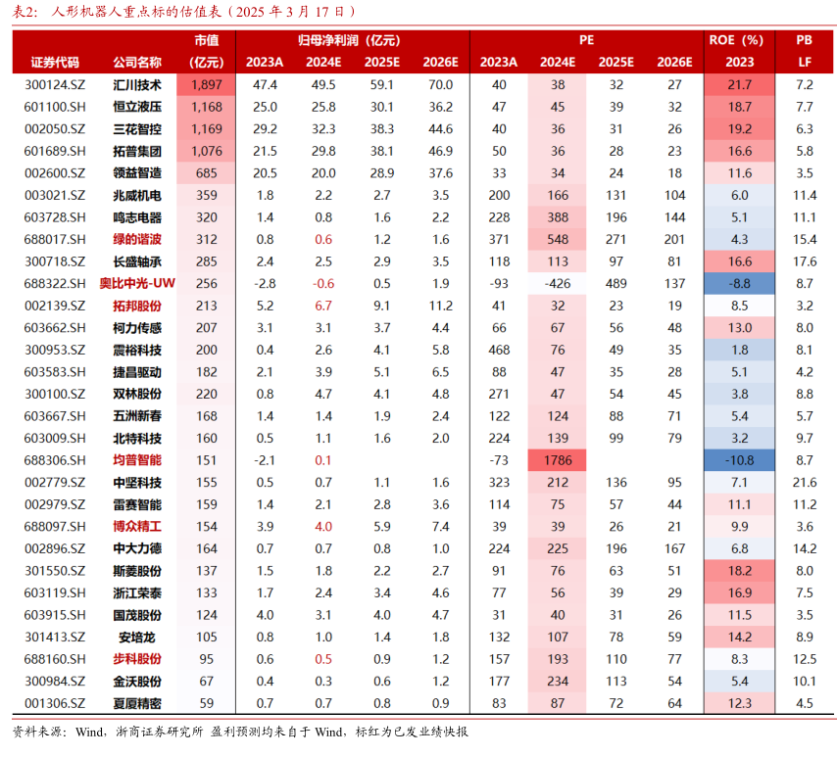837x757 pixels.
Task: Select the source note "资料来源：Wind，浙商证券研究所"
Action: (x=108, y=732)
